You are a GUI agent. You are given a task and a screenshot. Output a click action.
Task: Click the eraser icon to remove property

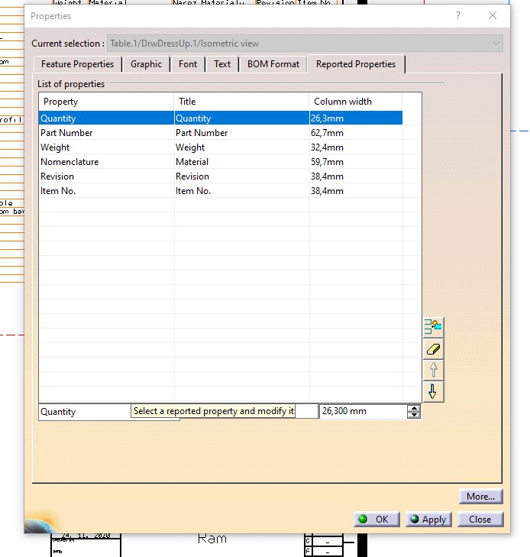pos(433,348)
